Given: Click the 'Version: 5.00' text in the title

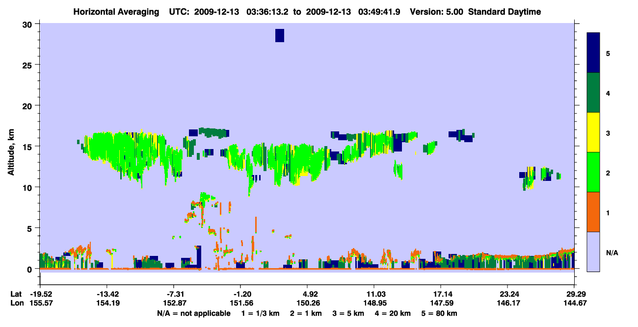Looking at the screenshot, I should click(x=437, y=12).
